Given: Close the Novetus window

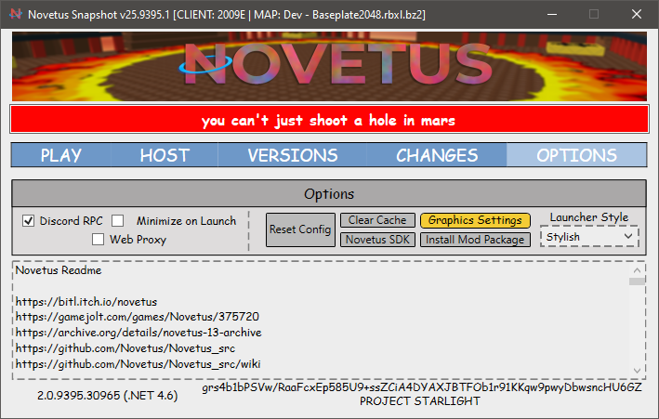Looking at the screenshot, I should [637, 14].
